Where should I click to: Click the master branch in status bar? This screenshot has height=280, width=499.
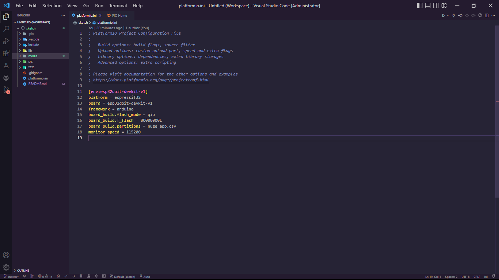point(11,276)
